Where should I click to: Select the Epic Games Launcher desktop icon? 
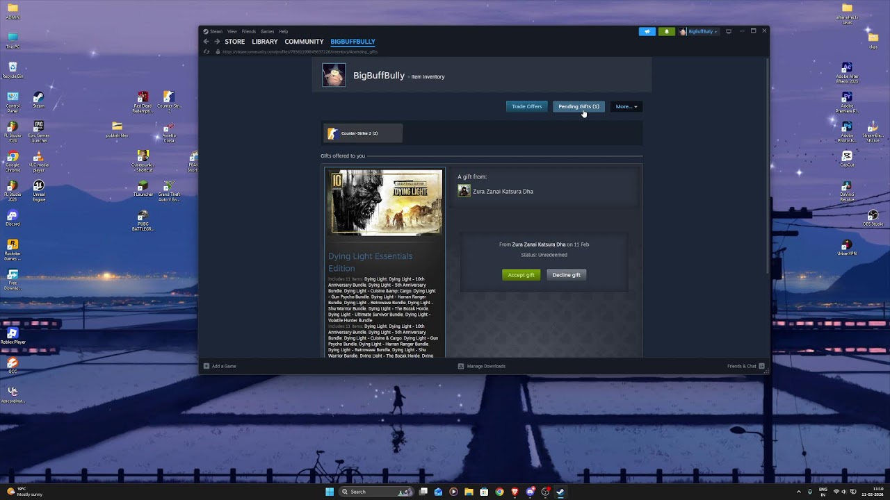[x=38, y=131]
